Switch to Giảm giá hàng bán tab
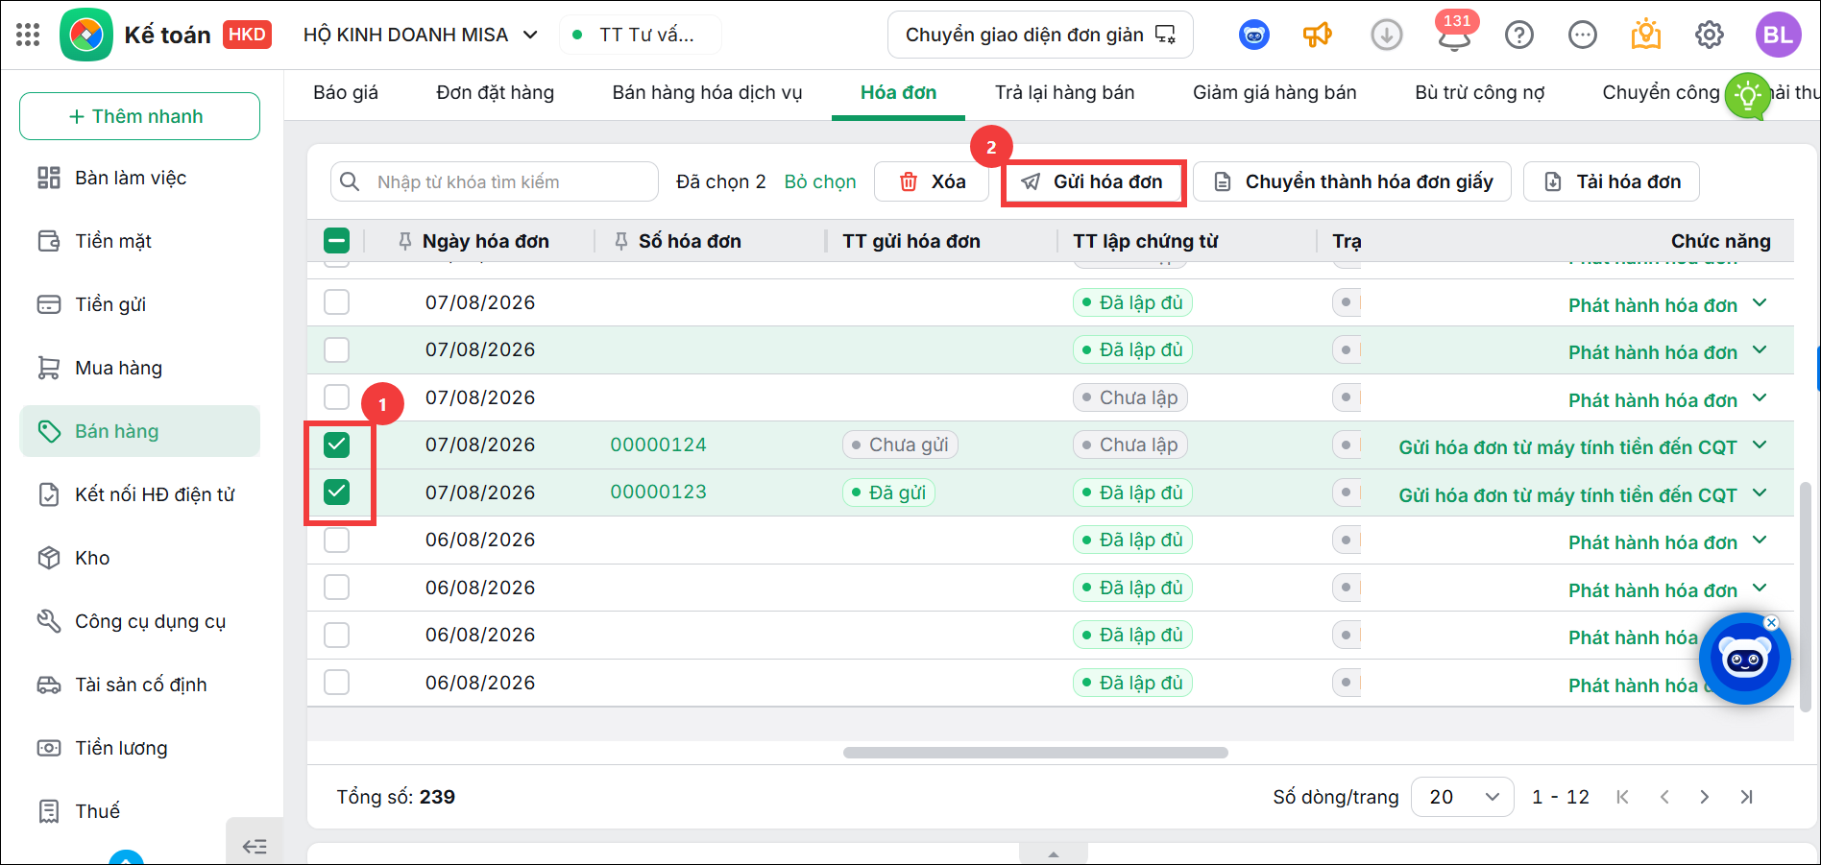This screenshot has width=1821, height=865. tap(1275, 93)
